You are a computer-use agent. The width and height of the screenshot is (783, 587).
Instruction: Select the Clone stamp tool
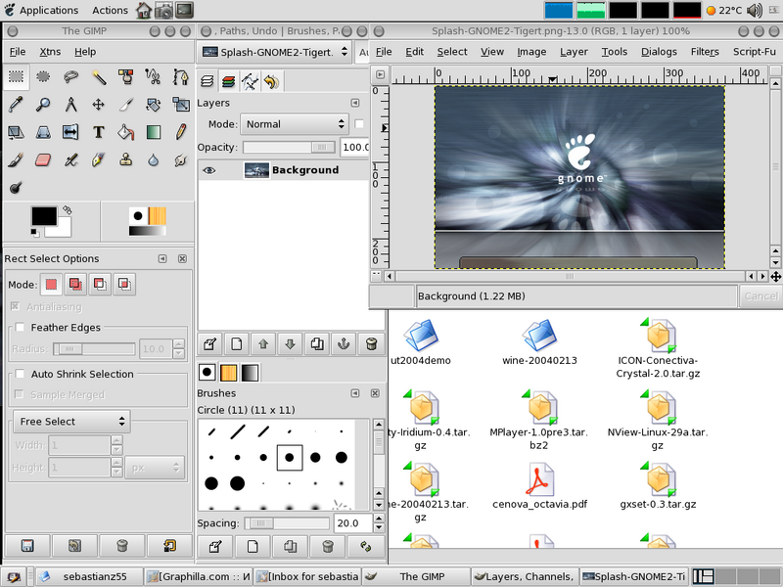tap(126, 159)
